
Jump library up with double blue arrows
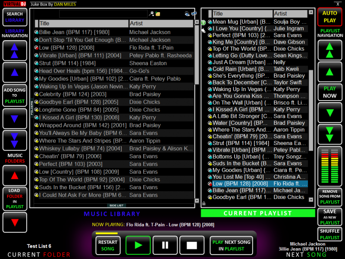(x=15, y=51)
